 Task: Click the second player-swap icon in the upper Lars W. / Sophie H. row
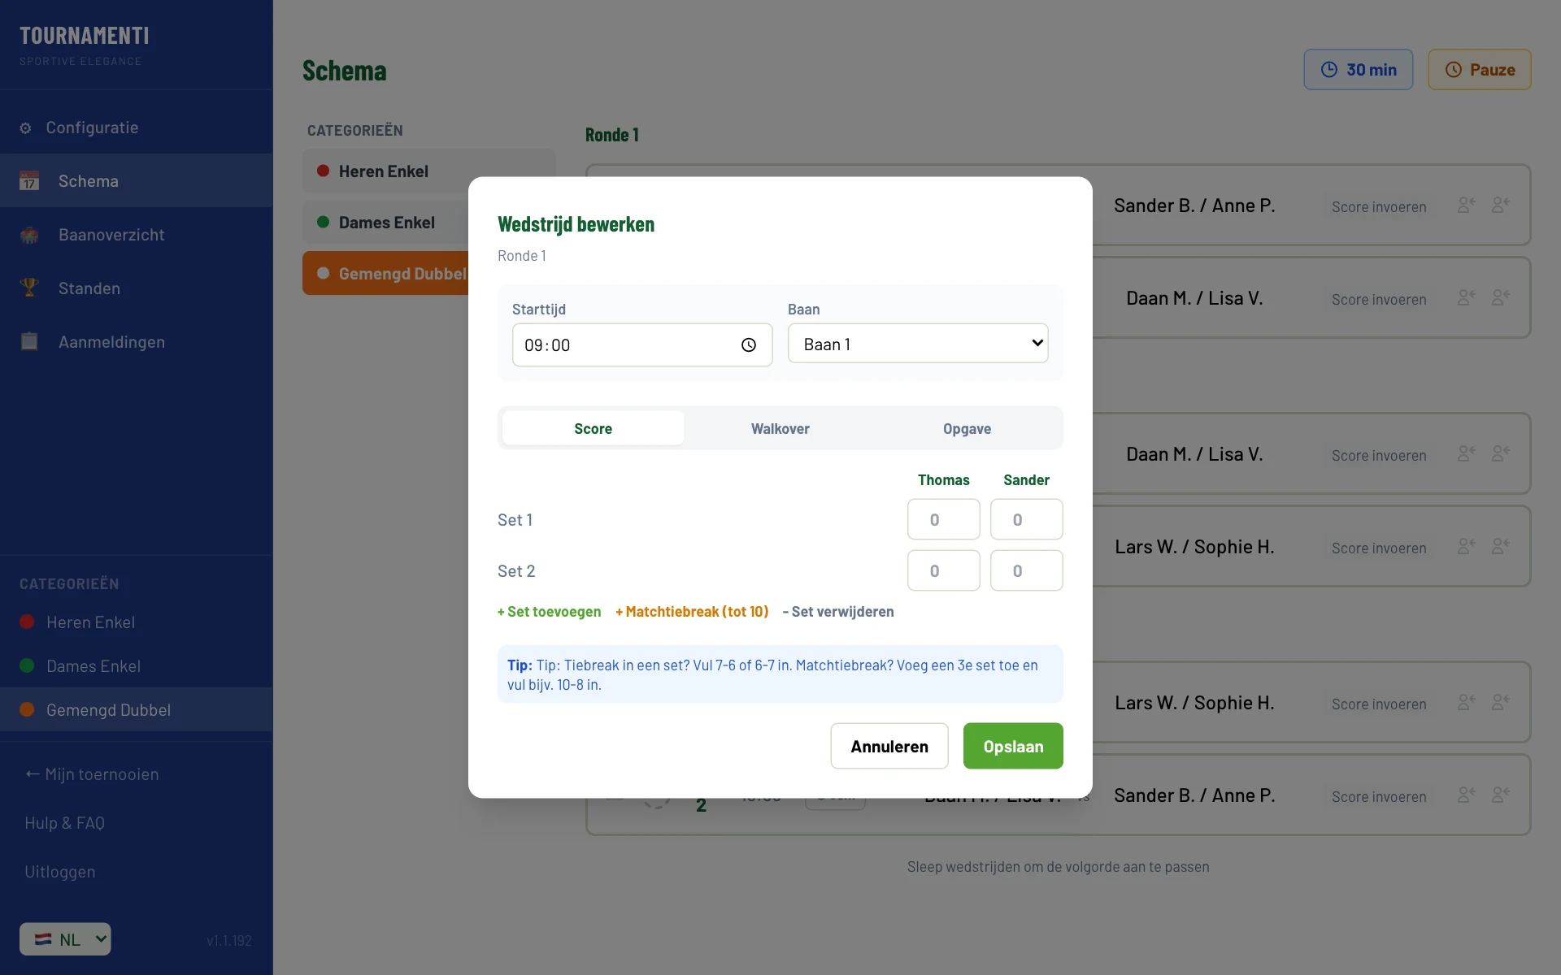(x=1500, y=547)
